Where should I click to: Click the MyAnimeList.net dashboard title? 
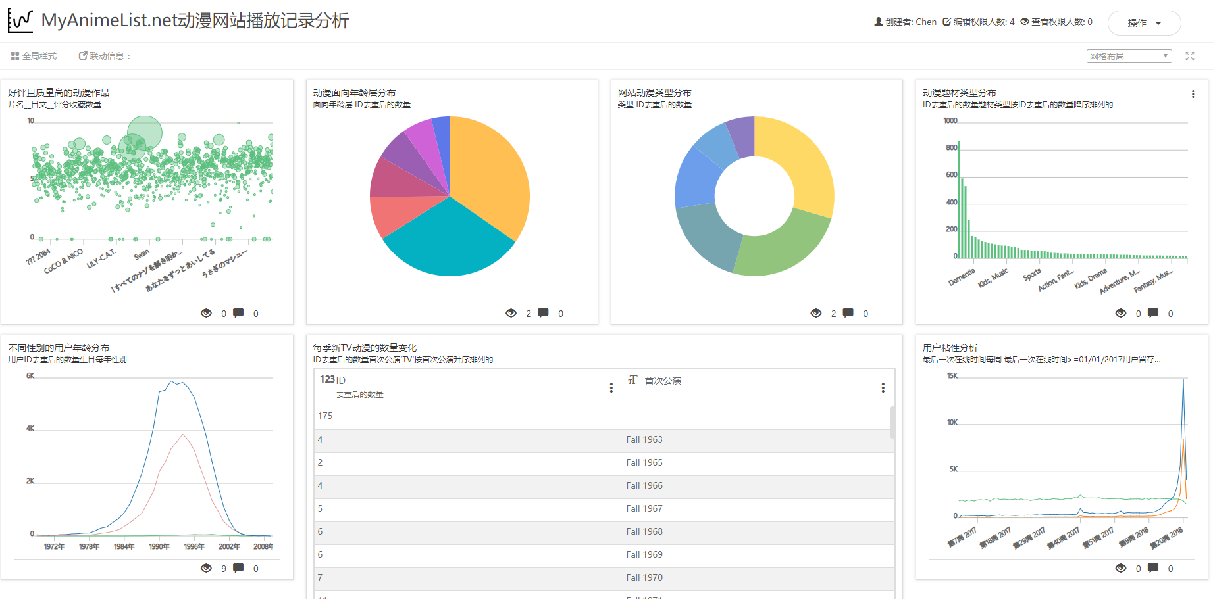click(195, 21)
